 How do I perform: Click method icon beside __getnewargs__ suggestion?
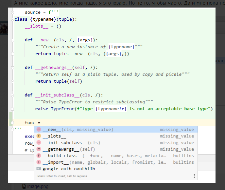coord(39,149)
